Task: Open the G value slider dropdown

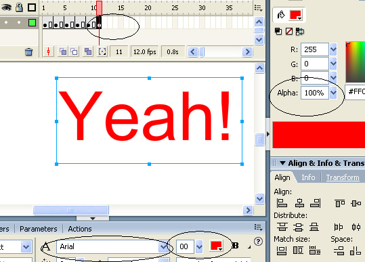Action: point(333,64)
